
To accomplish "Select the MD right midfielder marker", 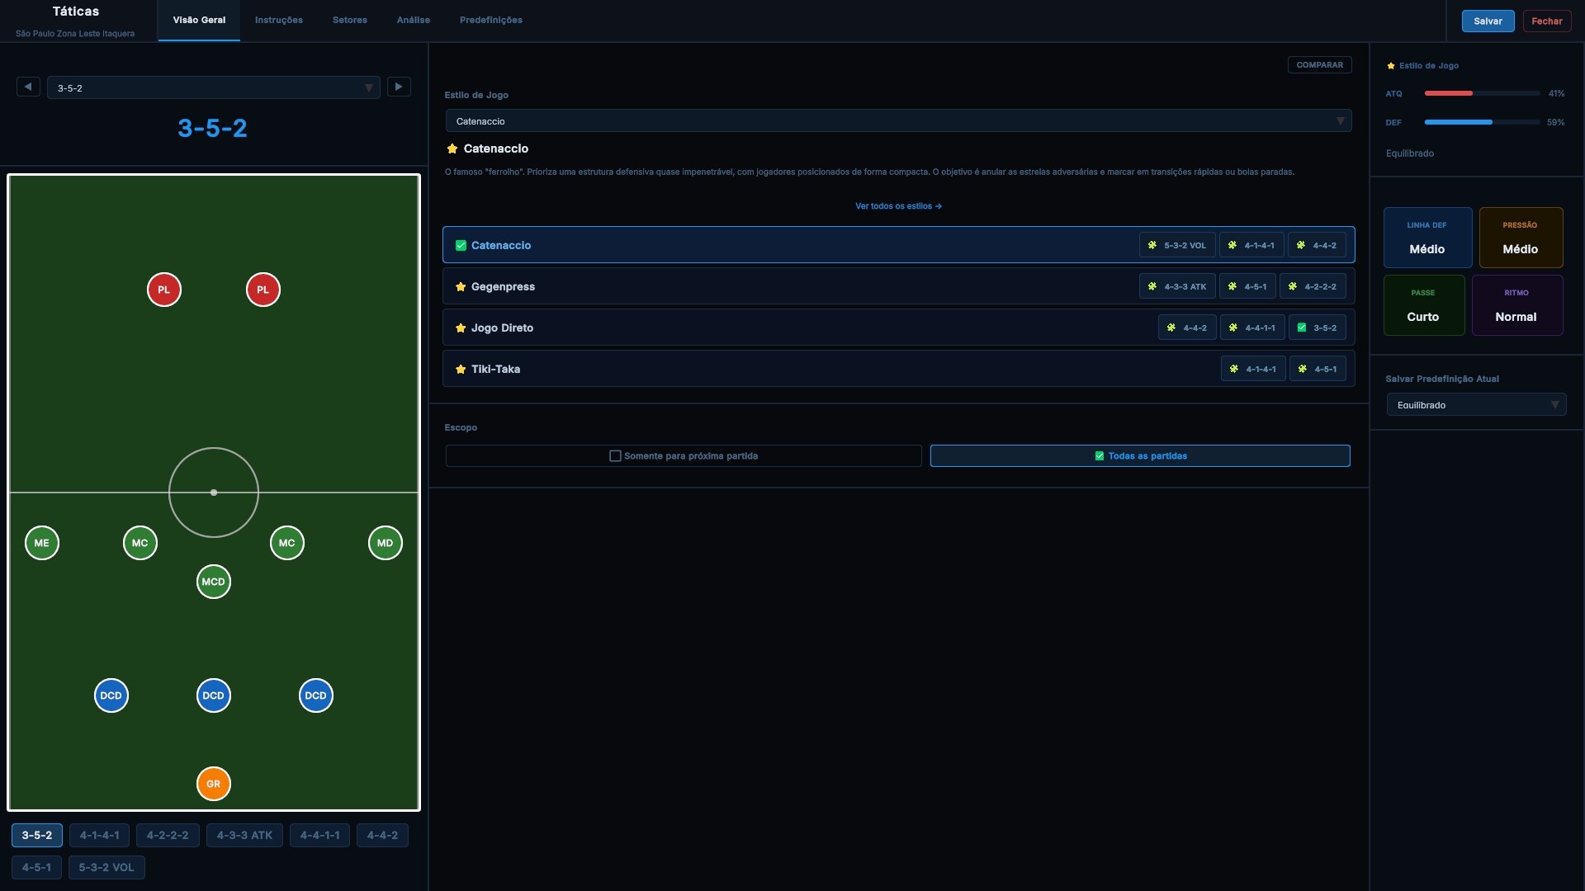I will [385, 543].
